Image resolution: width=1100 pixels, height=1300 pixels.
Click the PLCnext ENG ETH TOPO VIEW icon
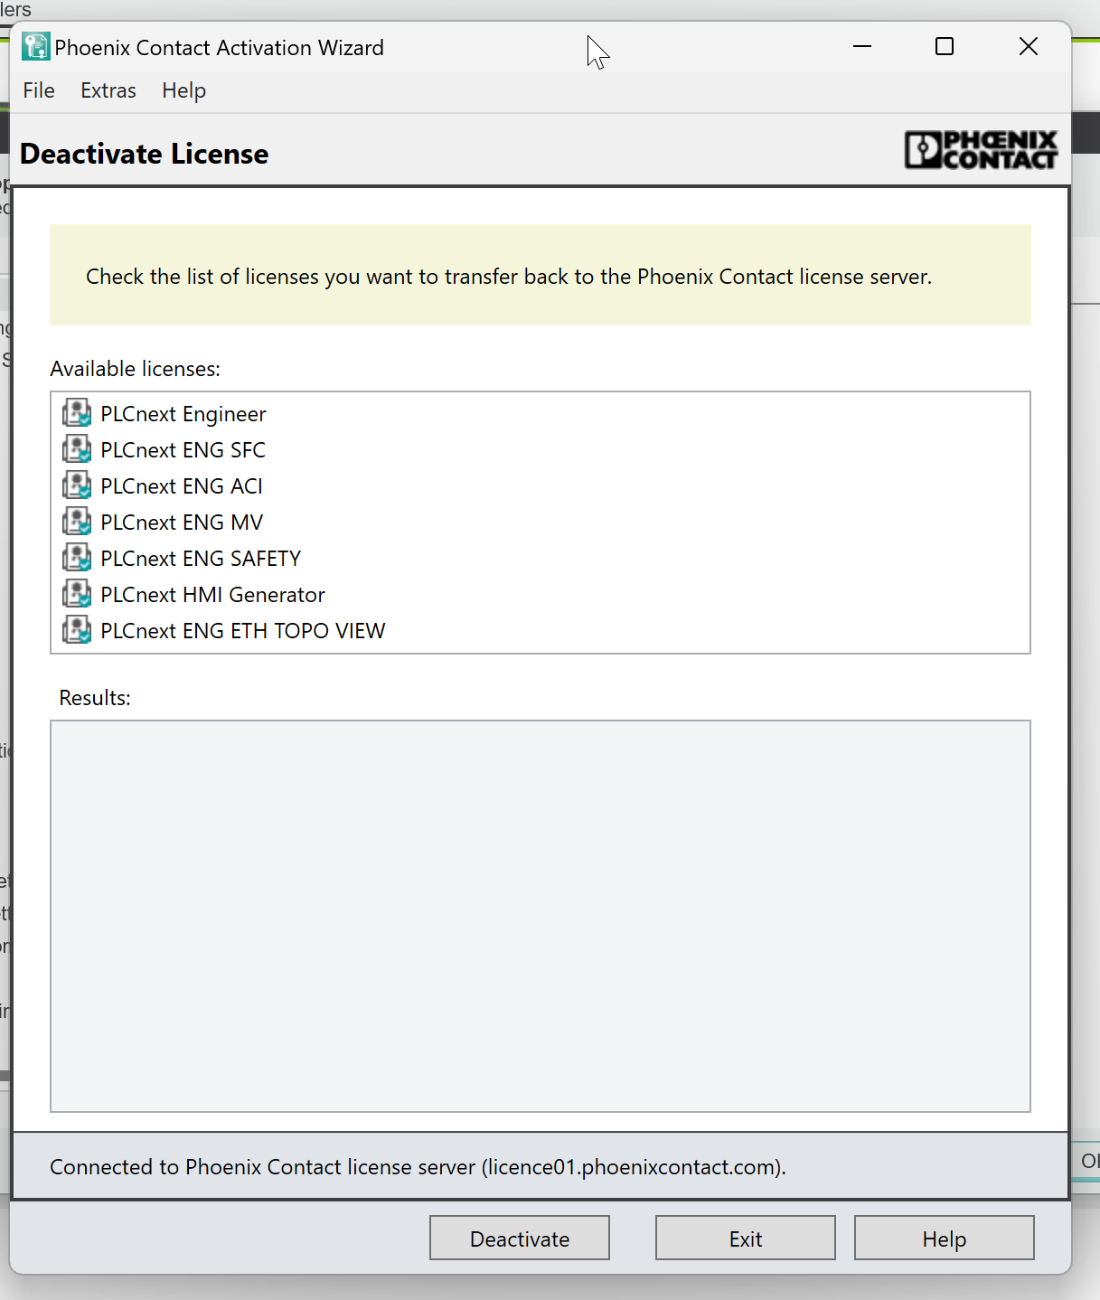pos(77,630)
